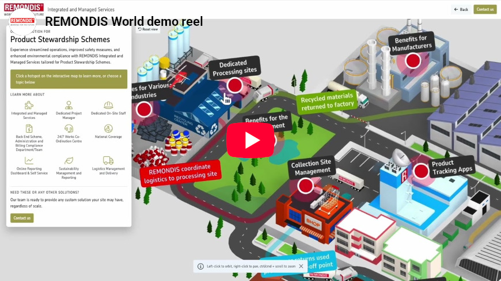501x281 pixels.
Task: Select the Benefits for Manufacturers hotspot
Action: [412, 60]
